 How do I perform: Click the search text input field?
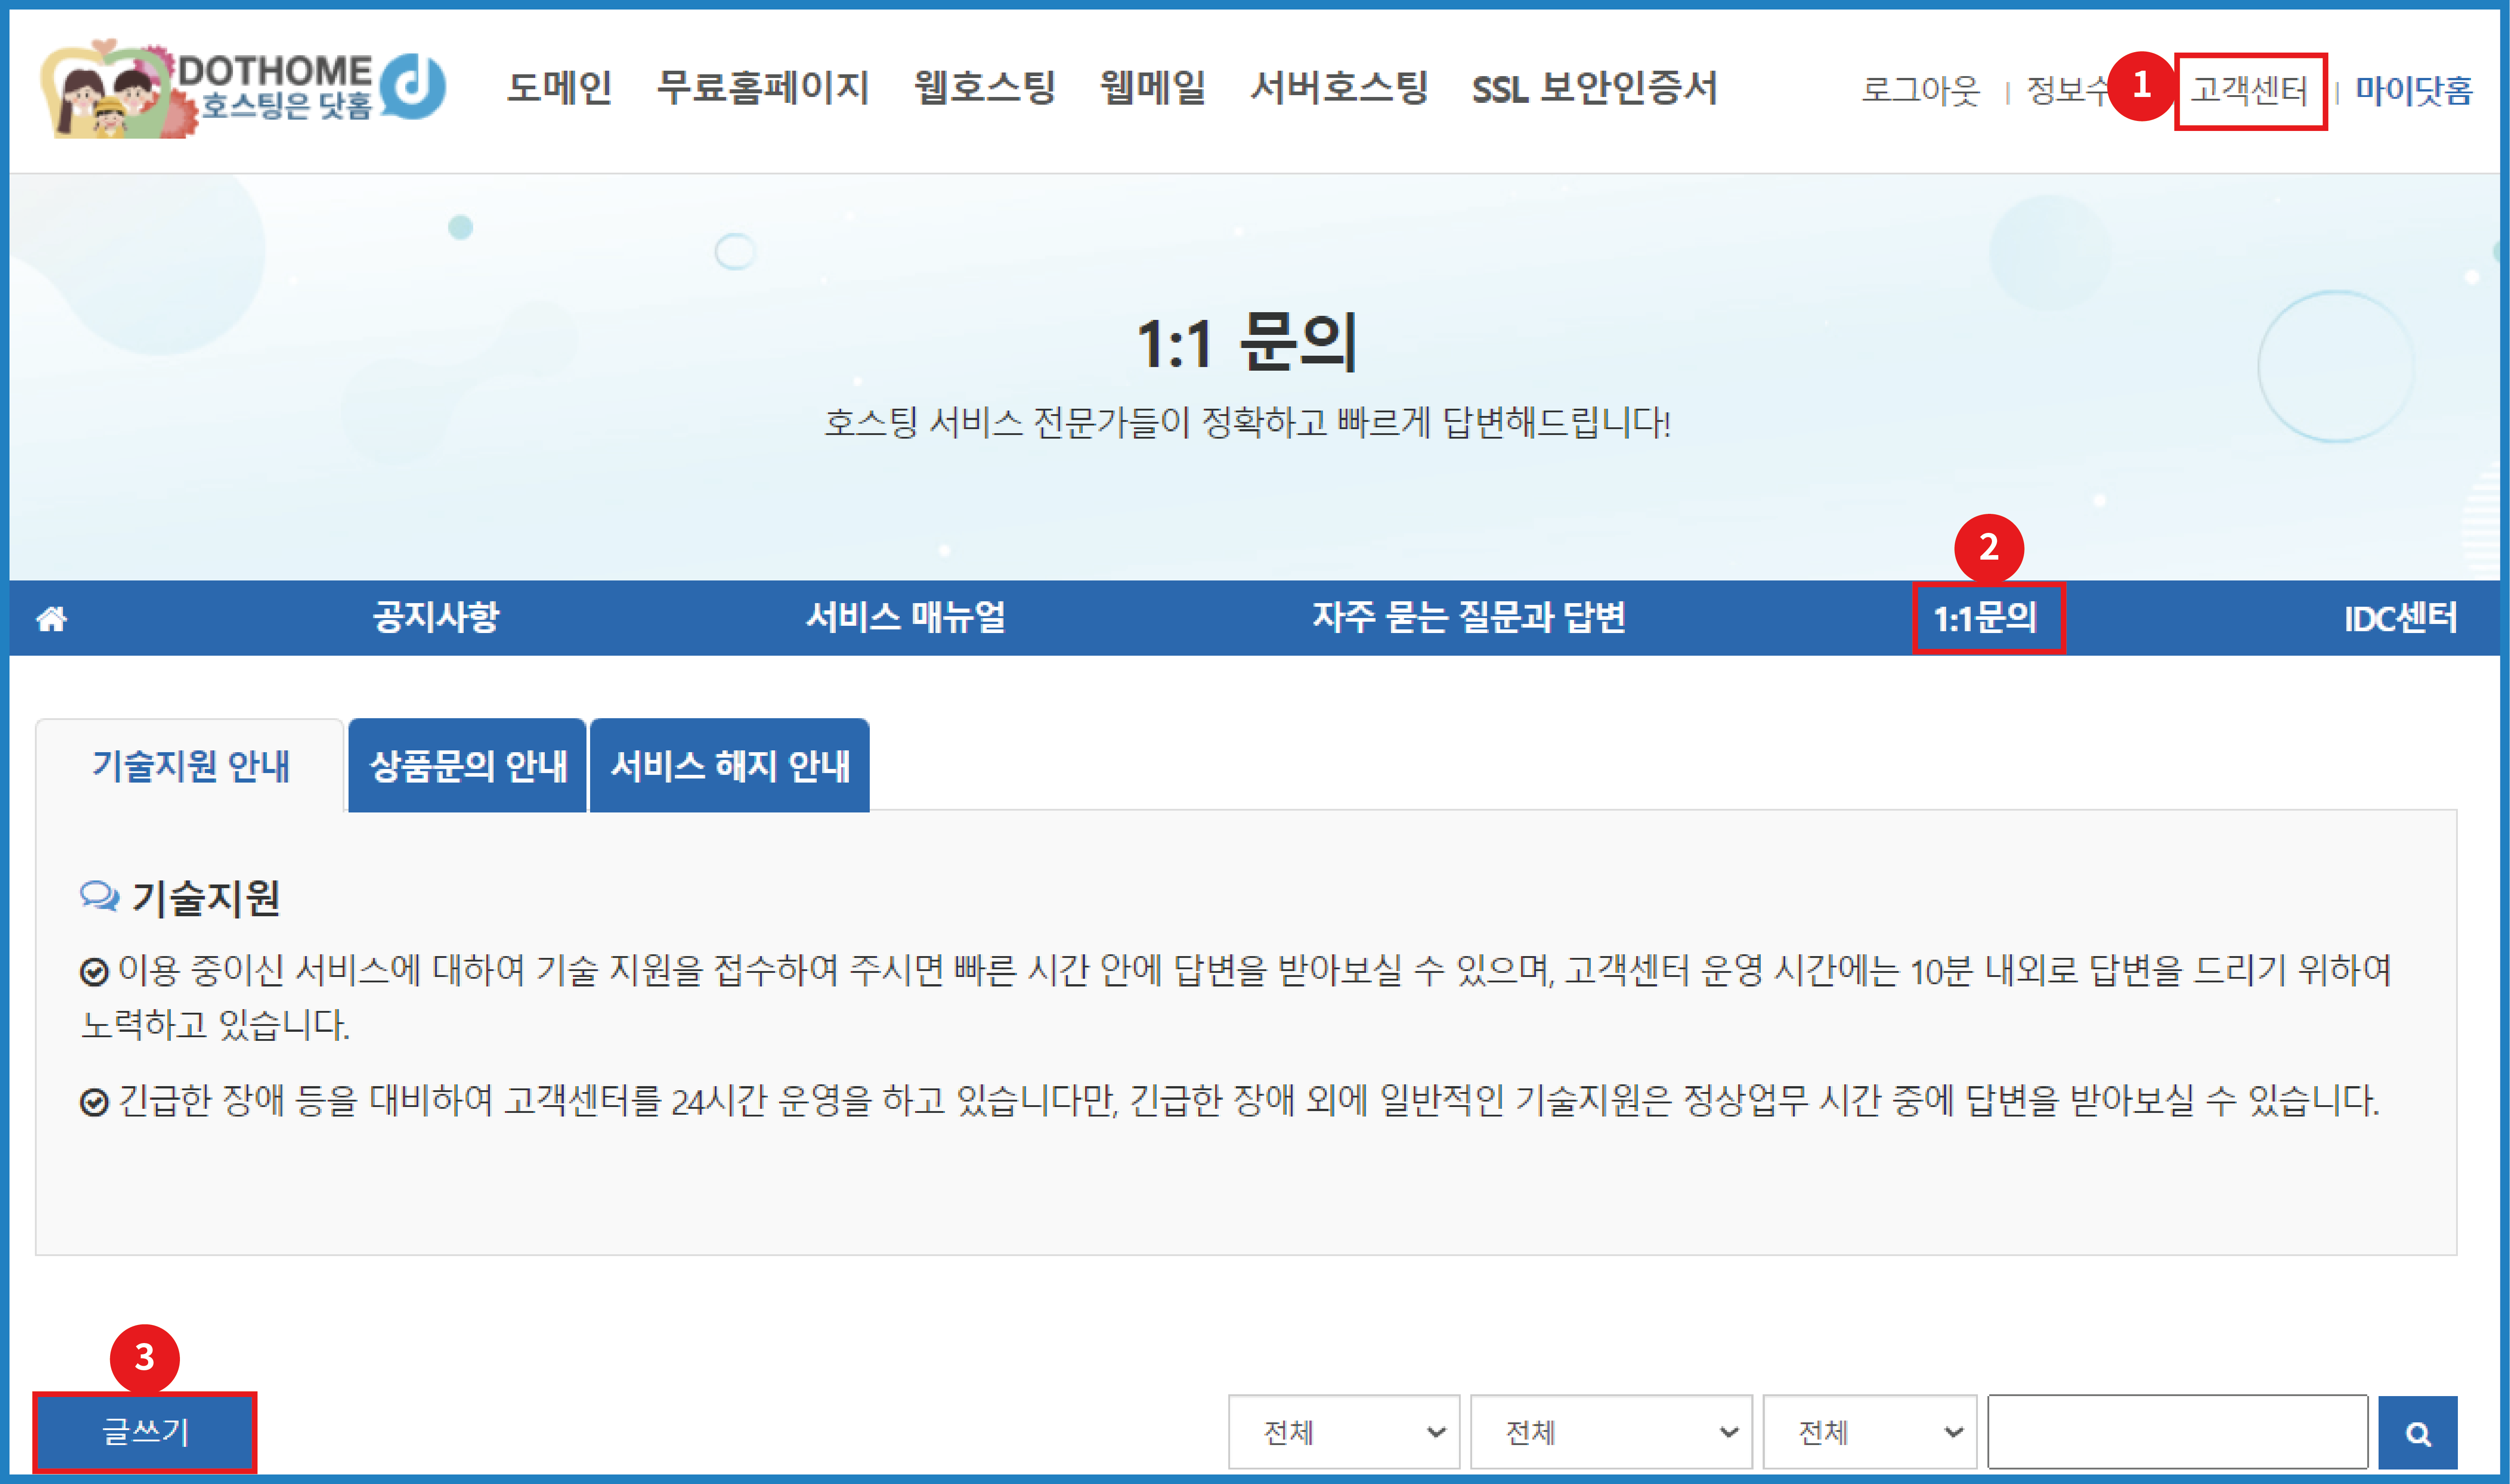click(x=2177, y=1432)
